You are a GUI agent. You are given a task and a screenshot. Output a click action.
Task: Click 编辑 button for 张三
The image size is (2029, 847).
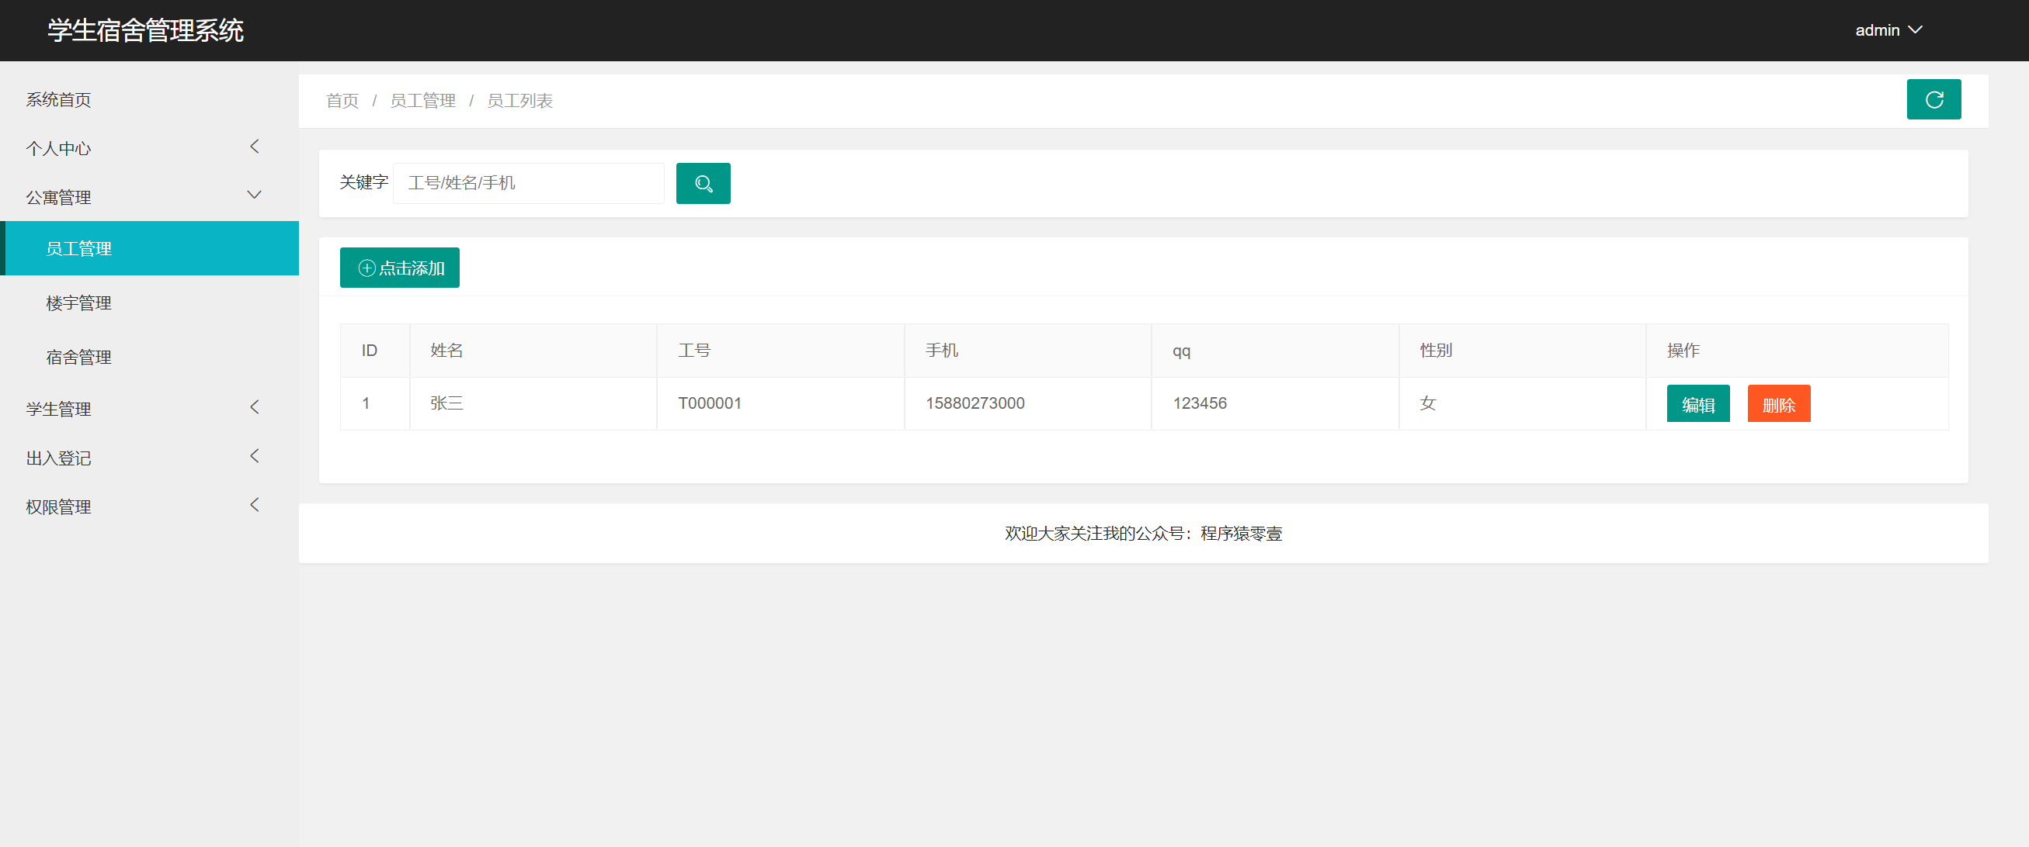1697,404
